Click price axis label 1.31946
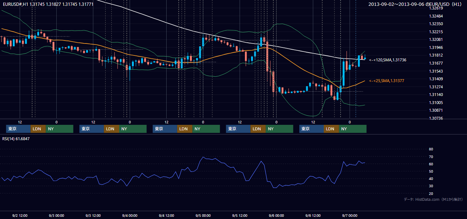Screen dimensions: 467x219 click(436, 47)
